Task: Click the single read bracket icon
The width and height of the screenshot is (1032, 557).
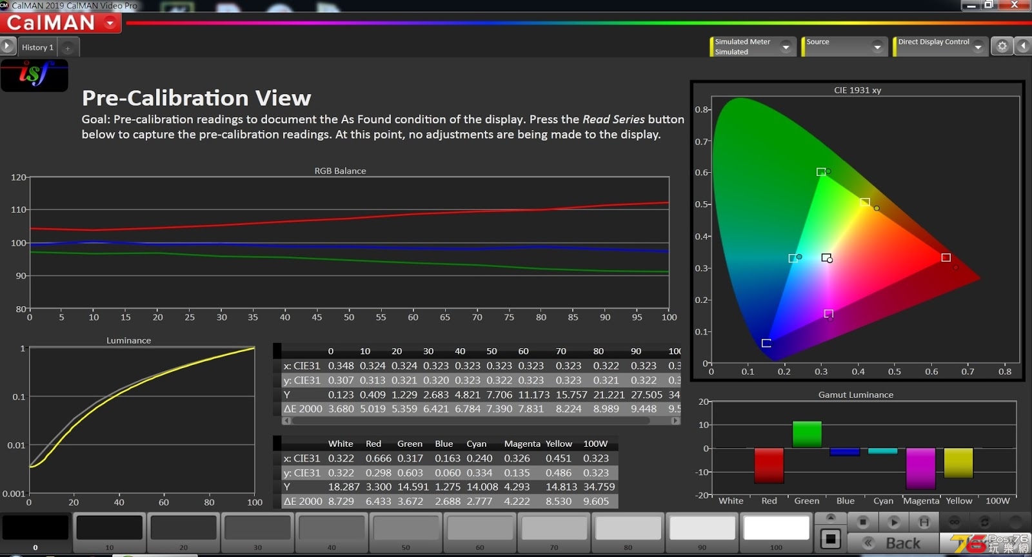Action: tap(924, 522)
